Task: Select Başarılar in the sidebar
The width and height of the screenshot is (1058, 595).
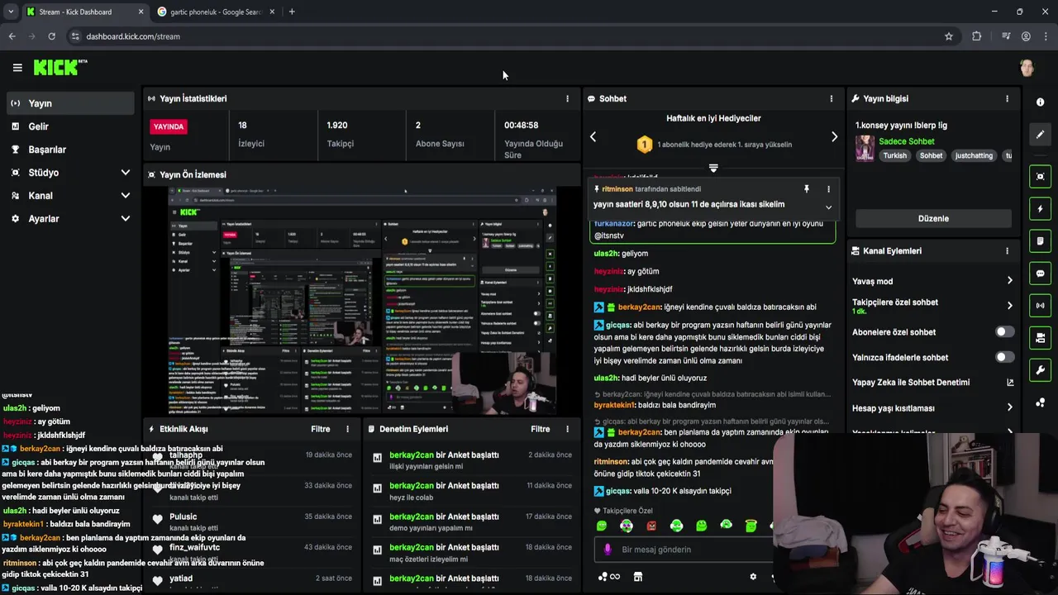Action: (x=69, y=150)
